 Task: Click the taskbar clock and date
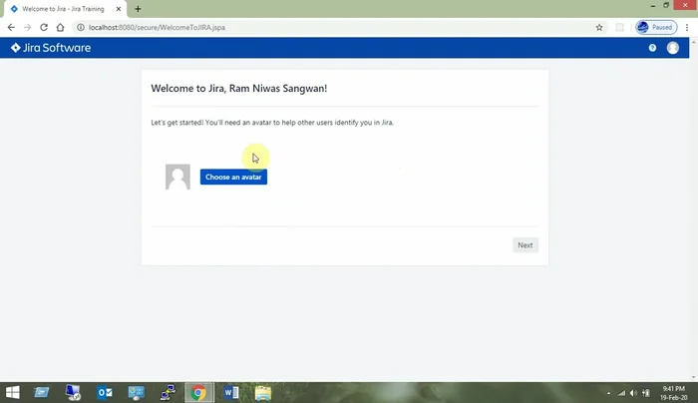coord(673,393)
